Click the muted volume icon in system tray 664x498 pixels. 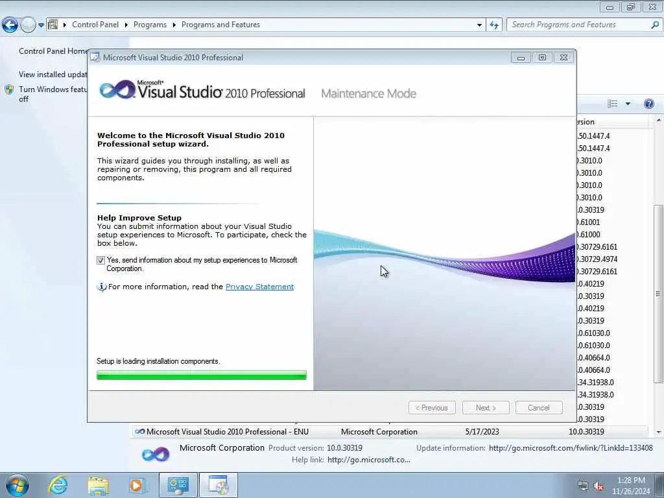(599, 486)
